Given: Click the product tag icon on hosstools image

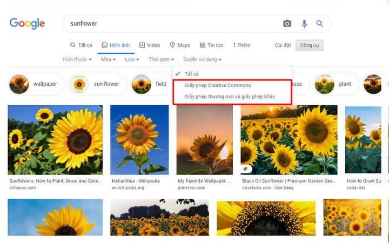Looking at the screenshot, I should pyautogui.click(x=246, y=169).
